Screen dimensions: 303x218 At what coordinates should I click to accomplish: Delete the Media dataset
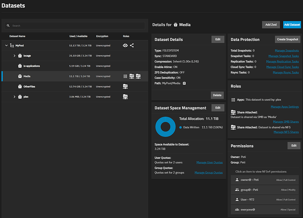217,95
